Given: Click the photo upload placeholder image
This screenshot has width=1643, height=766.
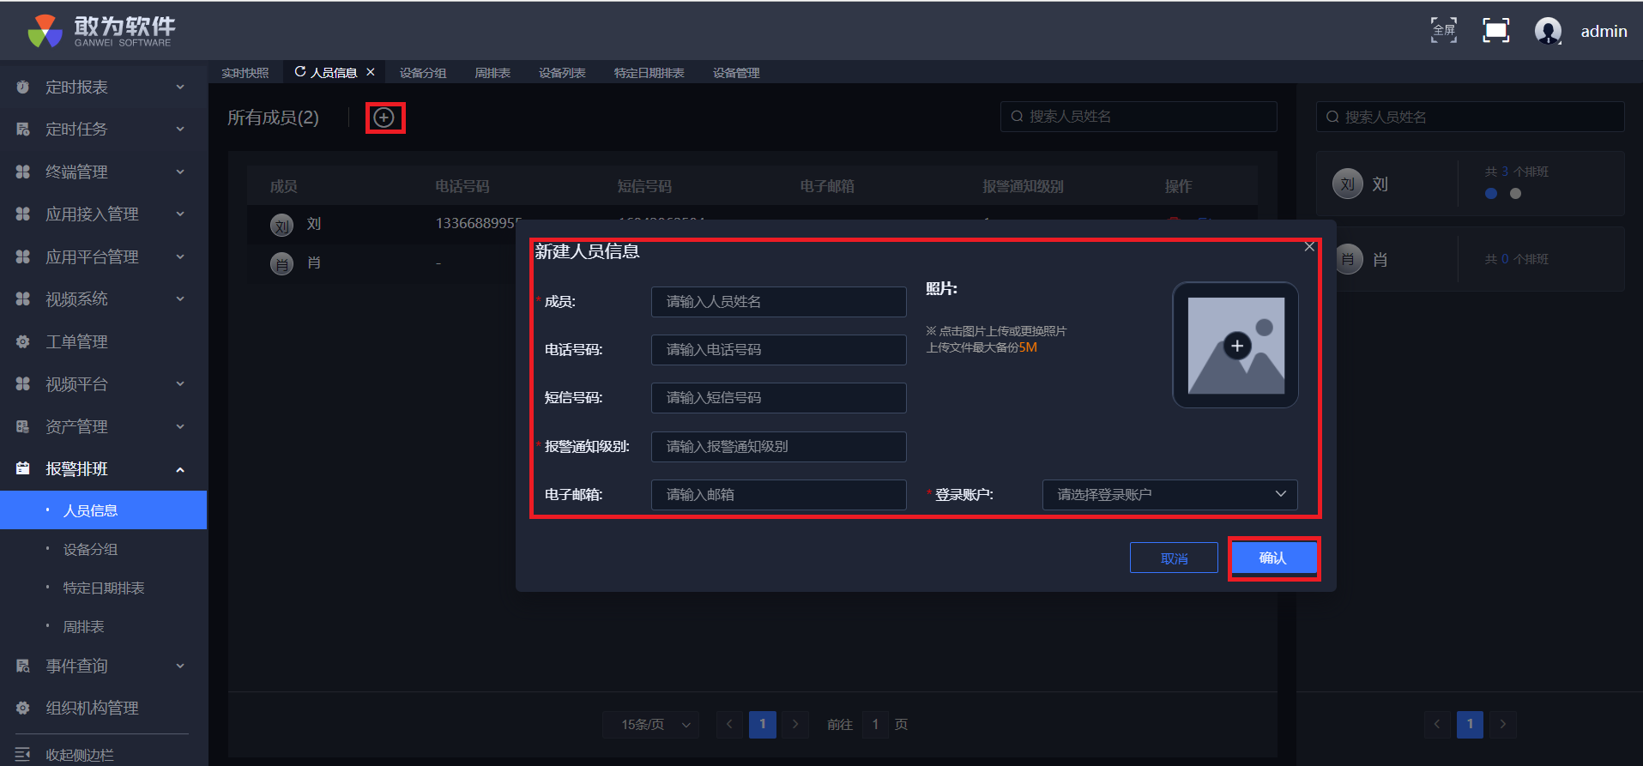Looking at the screenshot, I should pyautogui.click(x=1235, y=345).
